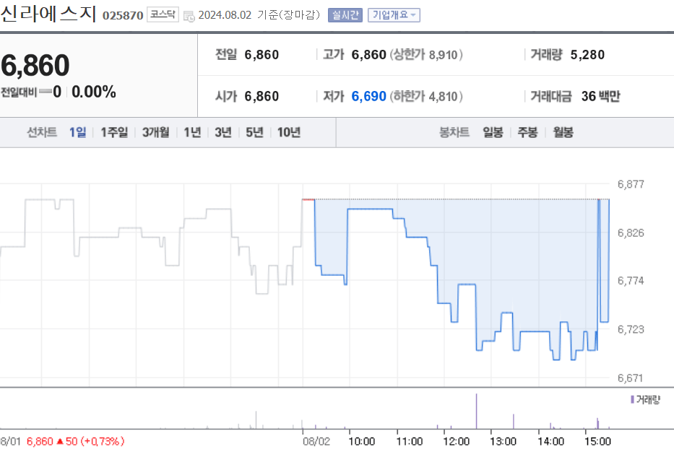Select the 3년 period tab
674x465 pixels.
click(x=222, y=132)
